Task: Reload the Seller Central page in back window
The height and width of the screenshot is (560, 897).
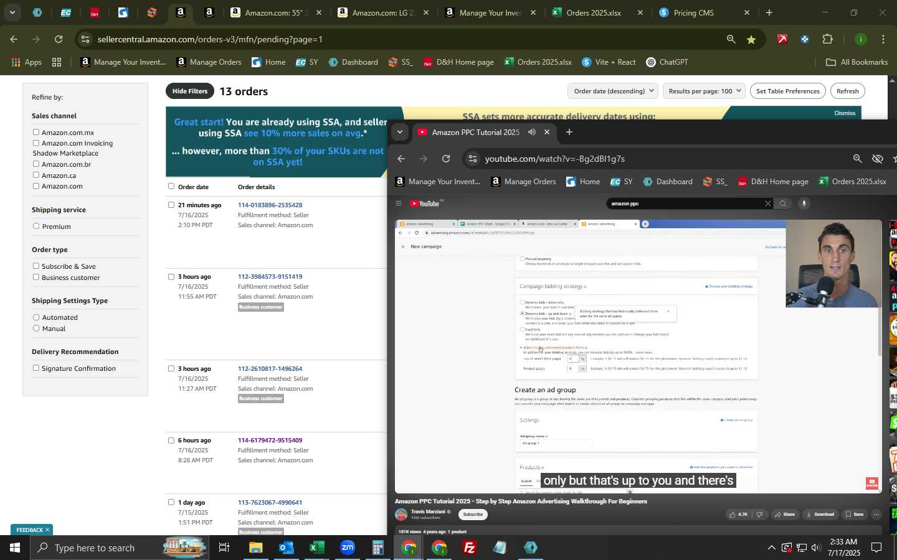Action: click(59, 39)
